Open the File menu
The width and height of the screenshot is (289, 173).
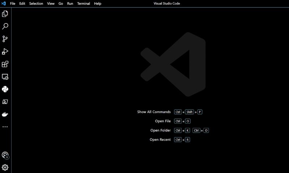tap(13, 4)
